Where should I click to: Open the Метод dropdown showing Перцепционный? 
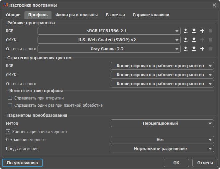click(x=162, y=123)
